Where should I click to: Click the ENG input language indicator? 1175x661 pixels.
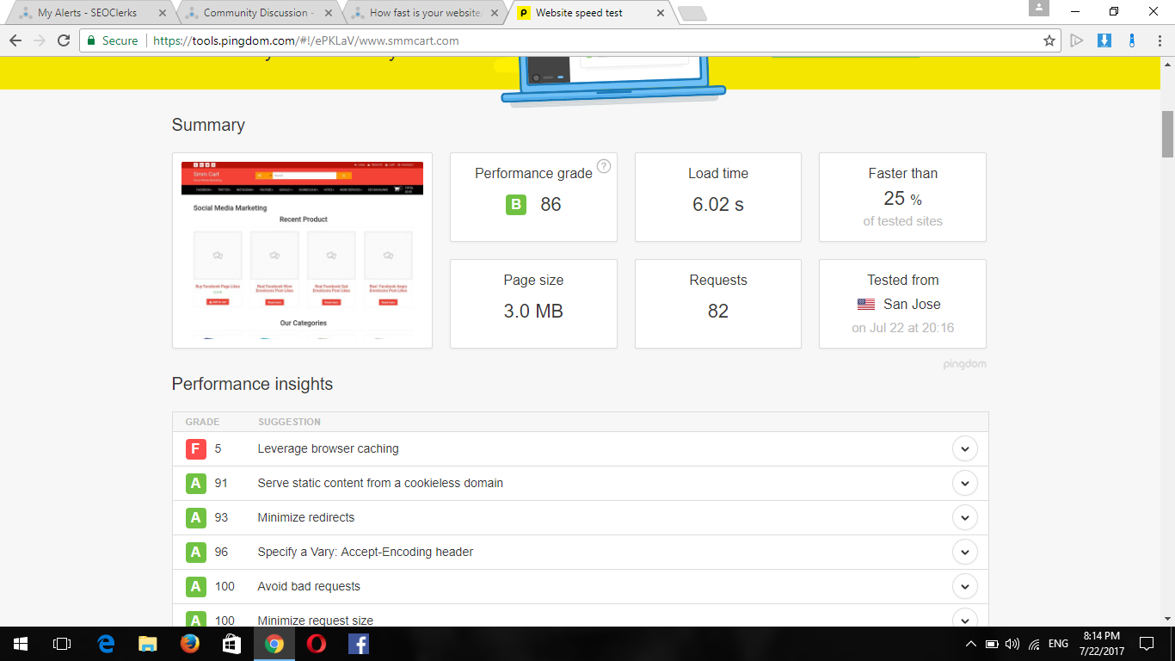click(1058, 644)
